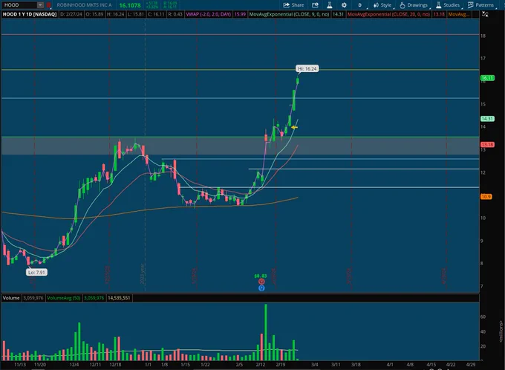Click the 2/12 date label on the time axis

pyautogui.click(x=261, y=365)
